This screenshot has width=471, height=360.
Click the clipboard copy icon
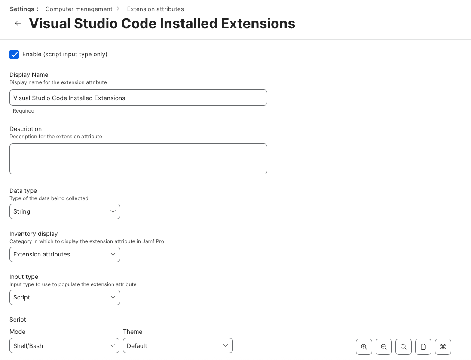[x=423, y=347]
